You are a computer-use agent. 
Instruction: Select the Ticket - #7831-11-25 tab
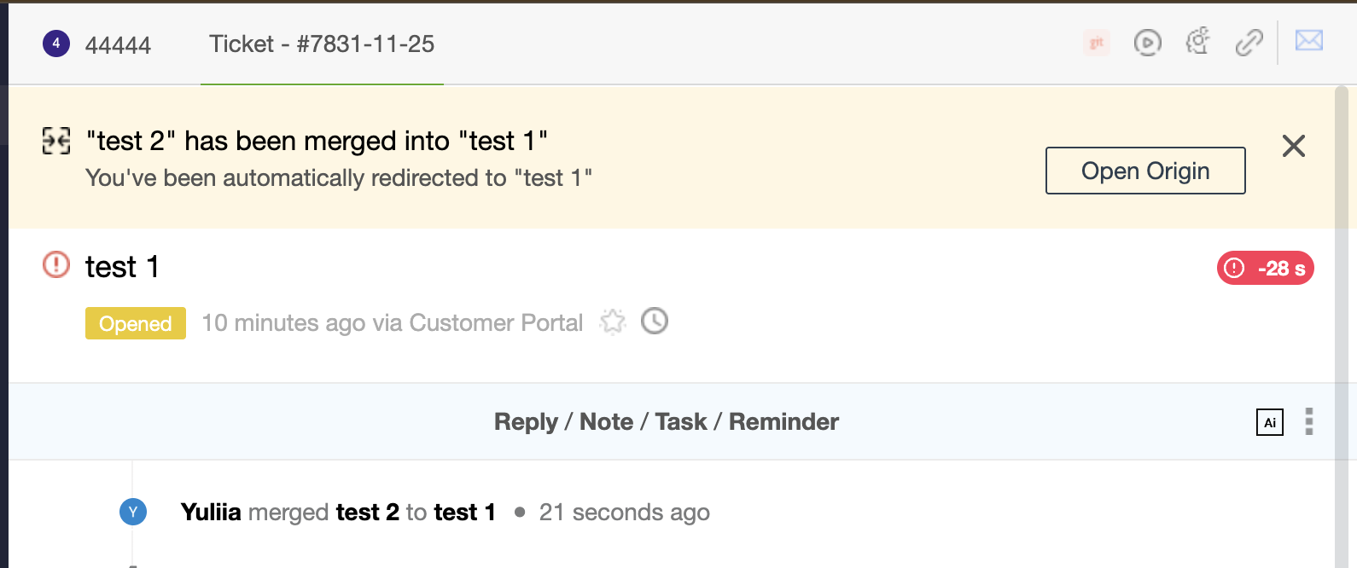[x=322, y=44]
